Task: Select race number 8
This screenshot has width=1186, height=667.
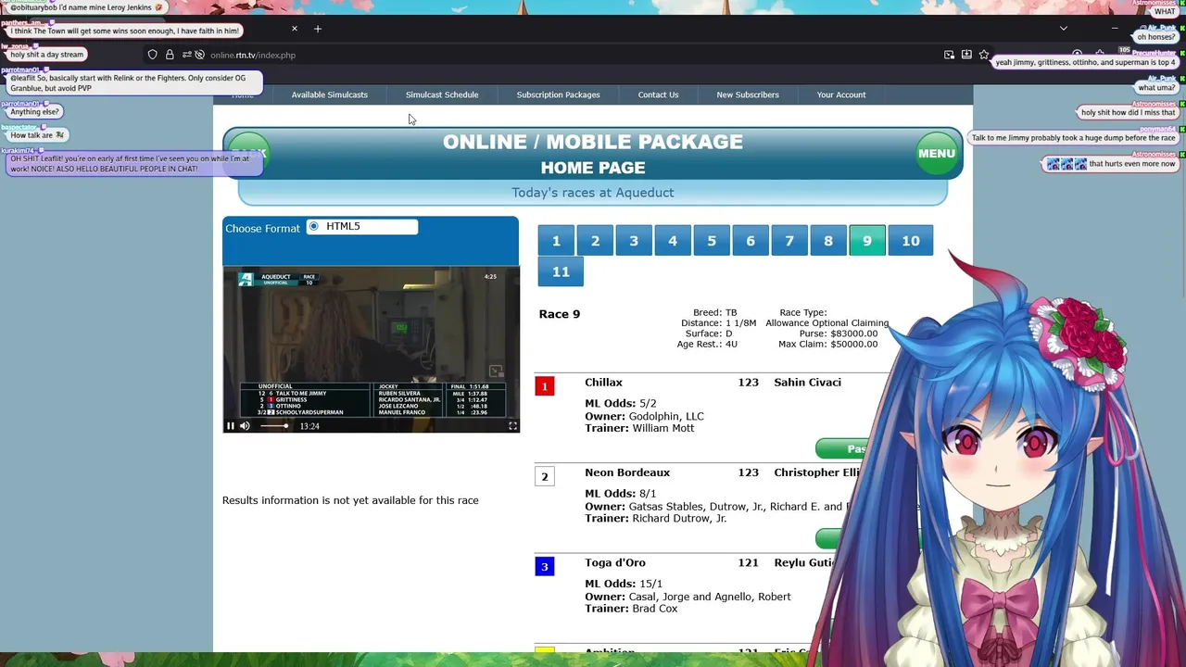Action: pyautogui.click(x=828, y=241)
